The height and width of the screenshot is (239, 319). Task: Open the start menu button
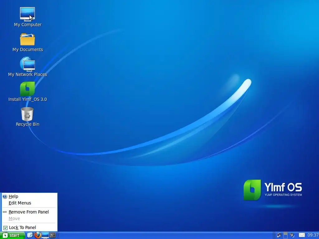[12, 235]
